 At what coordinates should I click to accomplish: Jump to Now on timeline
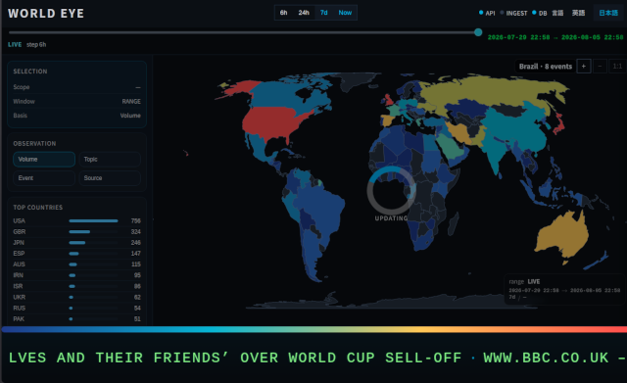tap(345, 13)
